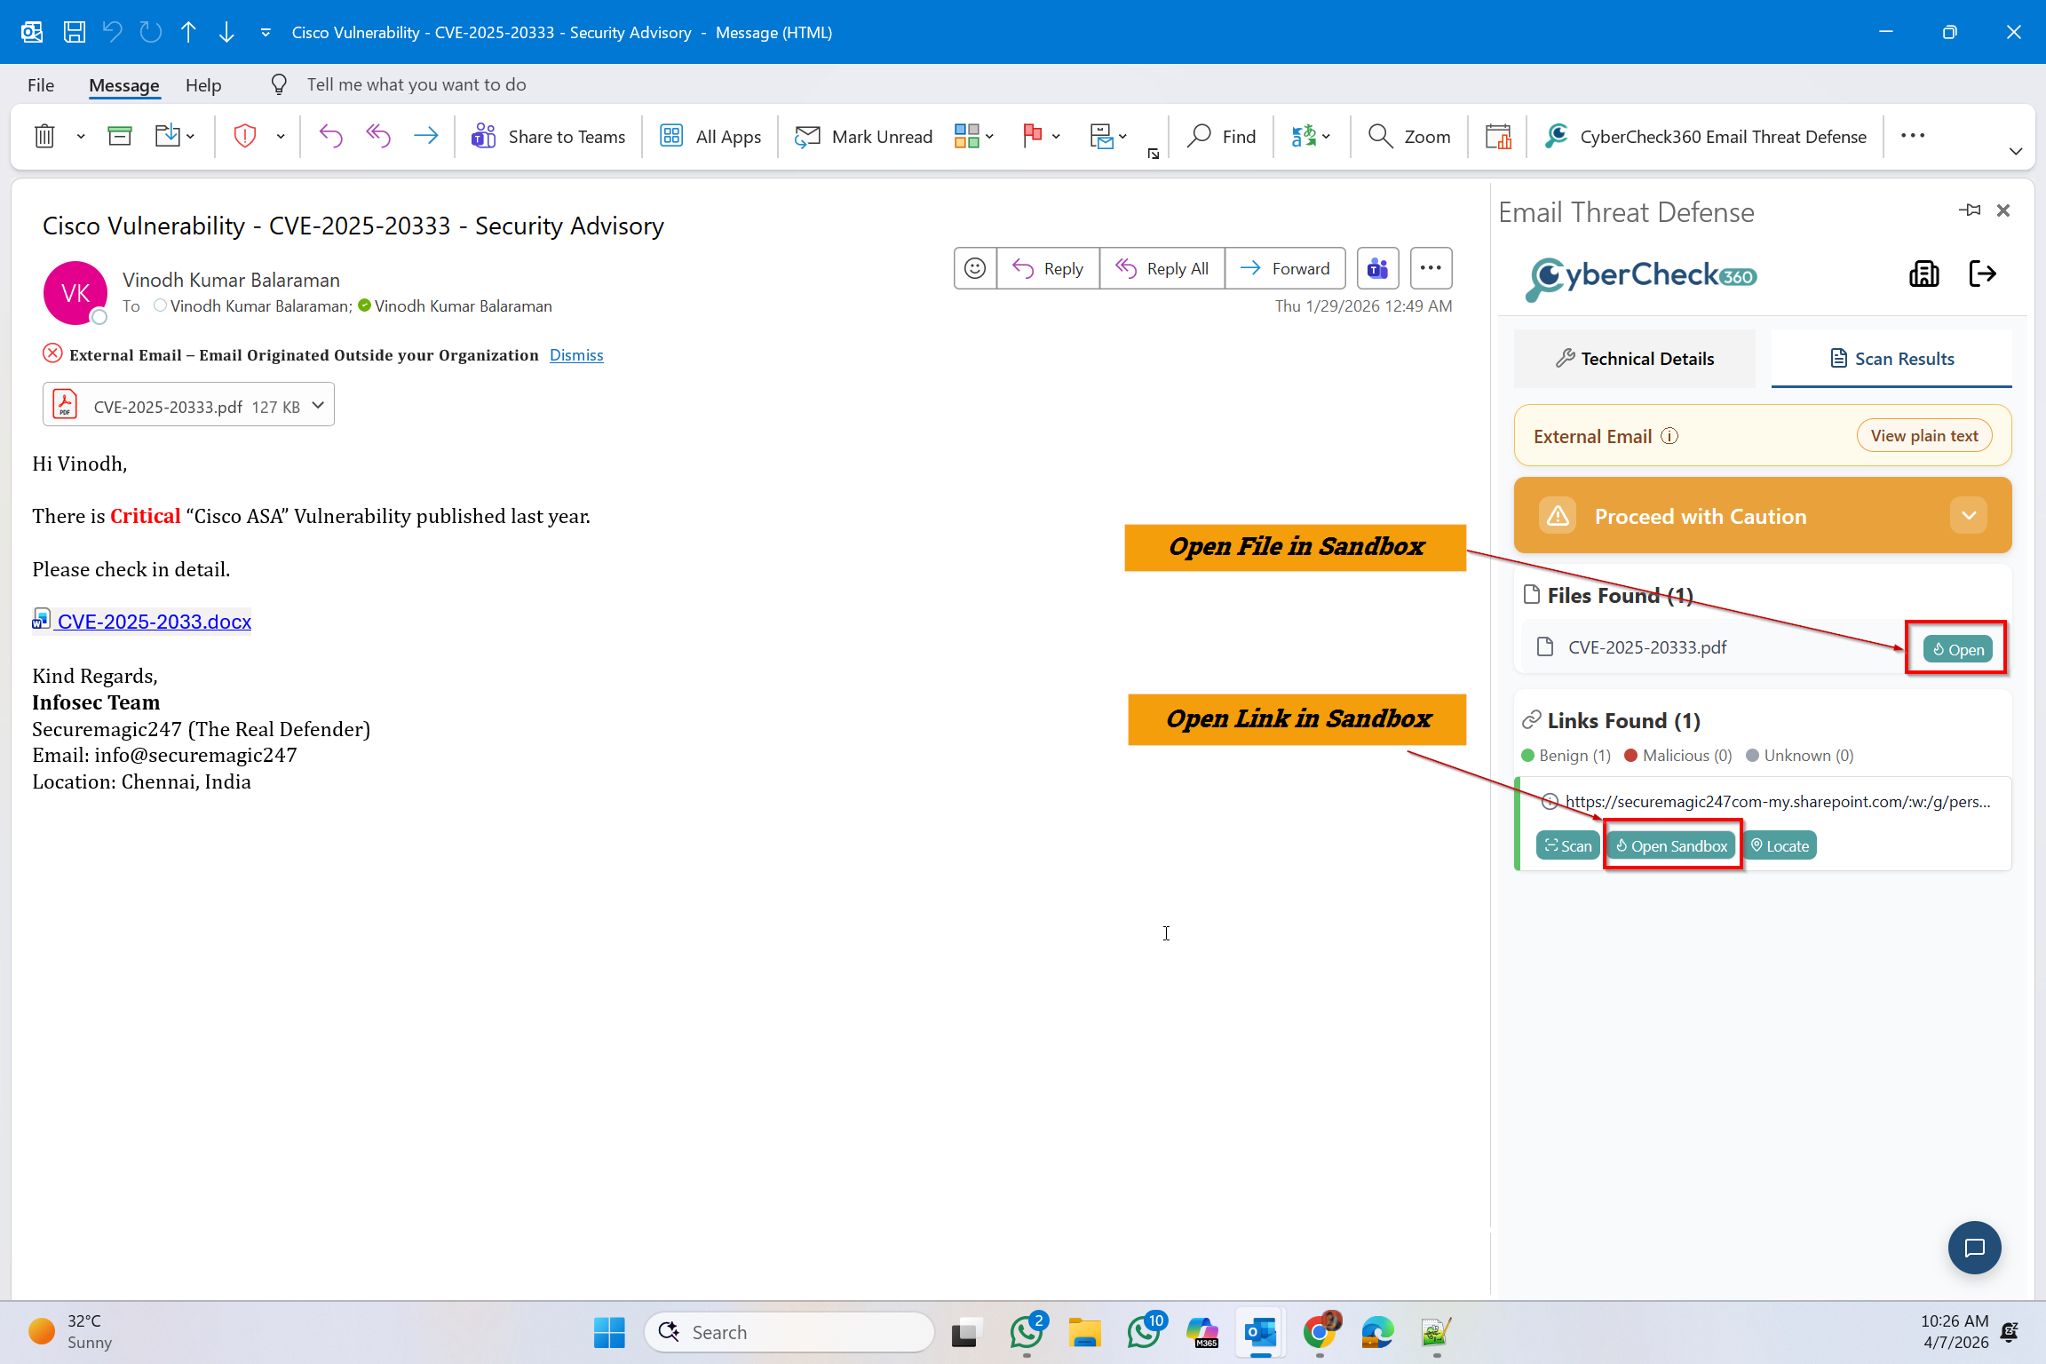This screenshot has width=2046, height=1364.
Task: Click Forward button in message header
Action: click(1285, 268)
